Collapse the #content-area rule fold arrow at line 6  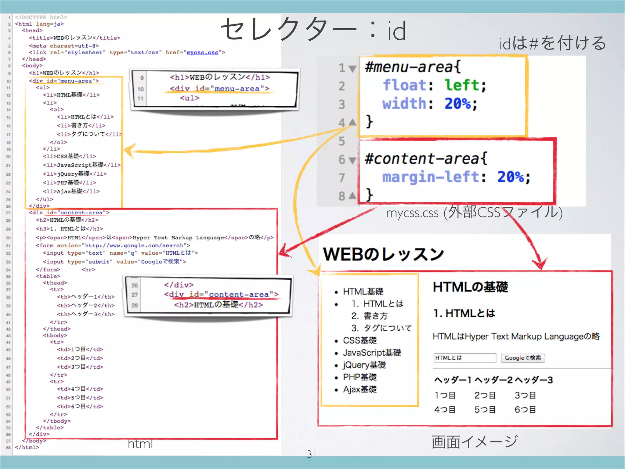tap(352, 160)
